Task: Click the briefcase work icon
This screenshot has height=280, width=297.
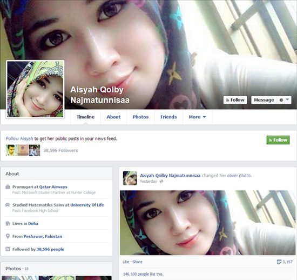Action: click(x=8, y=187)
